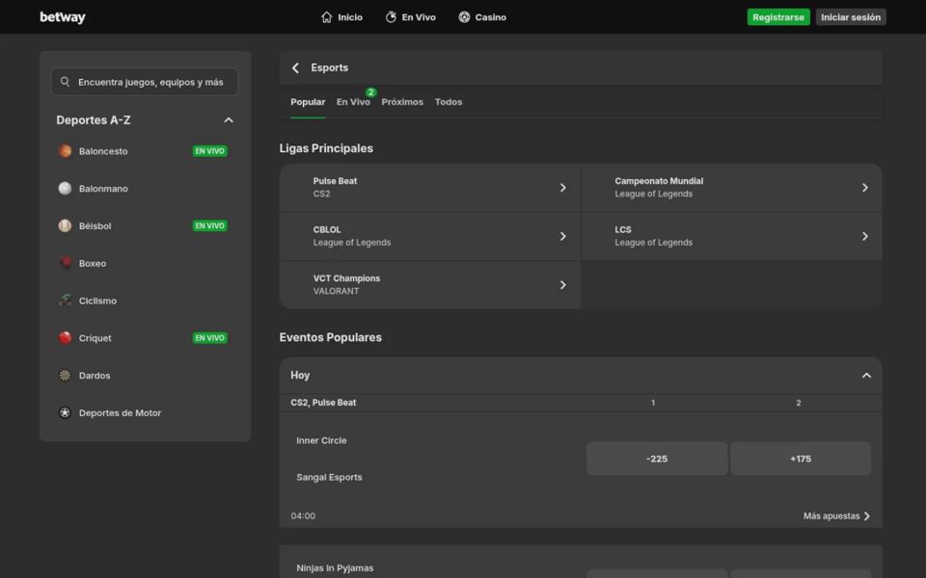Click the CS2, Pulse Beat header
Image resolution: width=926 pixels, height=578 pixels.
pos(323,403)
